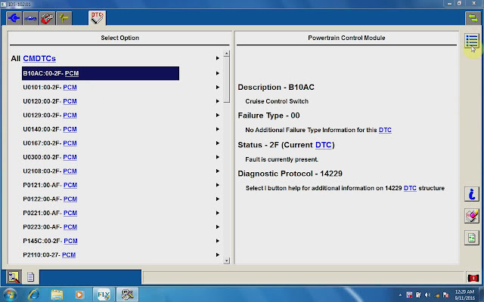Click the scroll down arrow of code list

click(227, 260)
